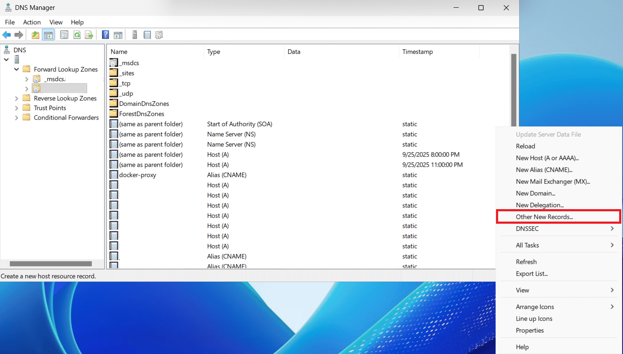Click the Back arrow in toolbar

pyautogui.click(x=6, y=35)
